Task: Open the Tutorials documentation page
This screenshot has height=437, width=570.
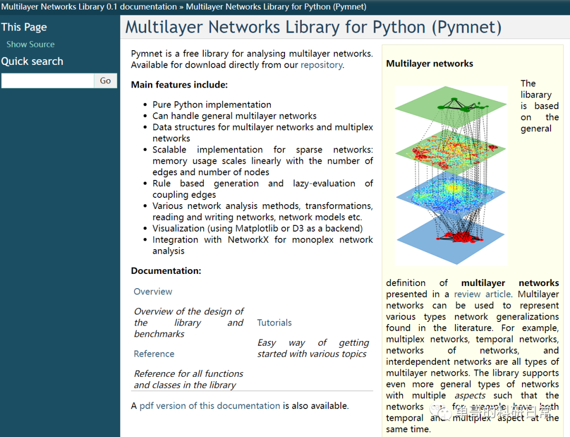Action: [x=274, y=322]
